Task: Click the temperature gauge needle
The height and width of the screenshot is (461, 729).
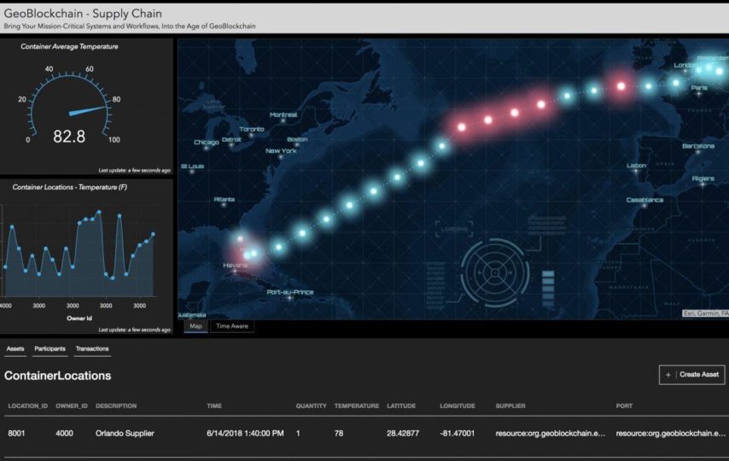Action: pos(88,111)
